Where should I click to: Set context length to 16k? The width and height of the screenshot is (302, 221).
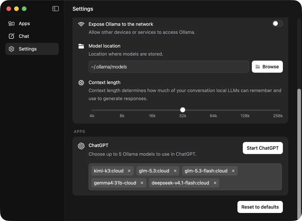152,116
